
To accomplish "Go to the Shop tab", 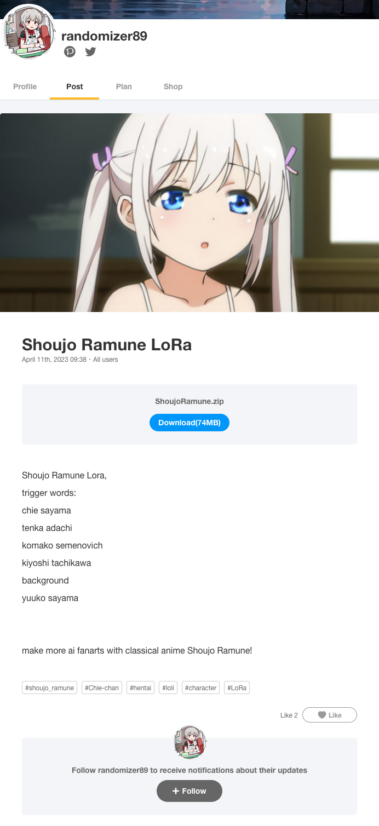I will pyautogui.click(x=173, y=86).
